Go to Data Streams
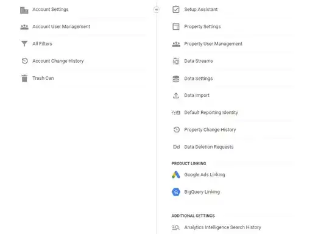The image size is (329, 234). click(199, 61)
